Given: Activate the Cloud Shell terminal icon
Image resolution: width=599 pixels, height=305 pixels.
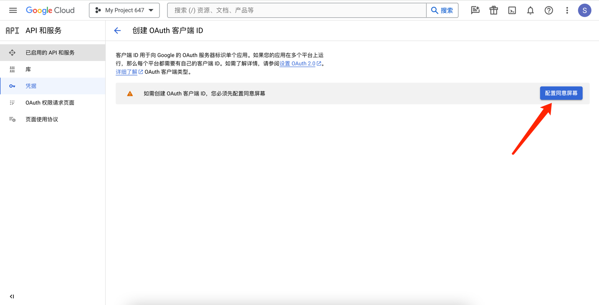Looking at the screenshot, I should coord(512,10).
